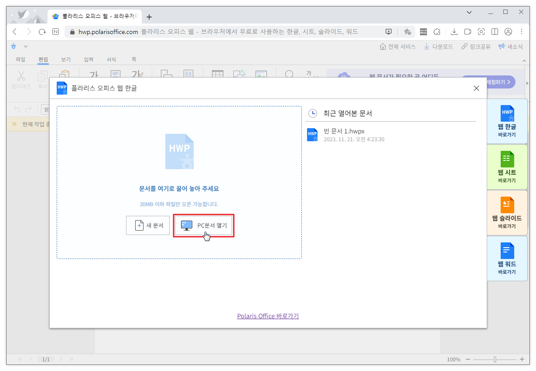Select the shape insert icon on the ribbon
536x371 pixels.
(x=240, y=74)
